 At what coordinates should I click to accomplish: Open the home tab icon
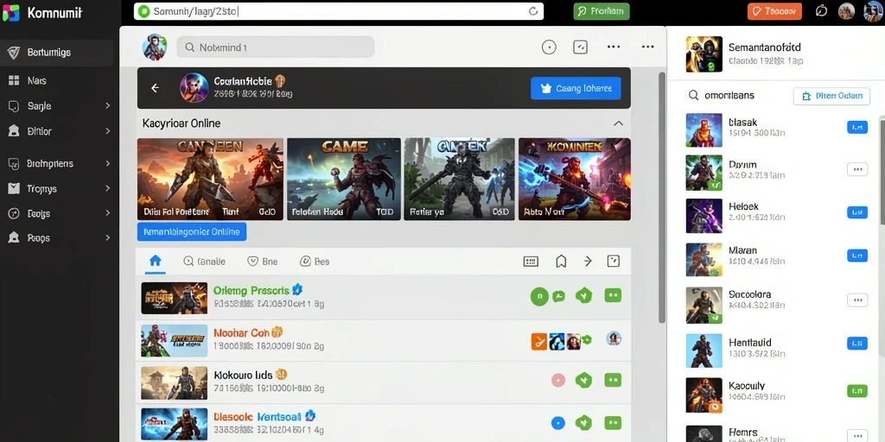[156, 261]
